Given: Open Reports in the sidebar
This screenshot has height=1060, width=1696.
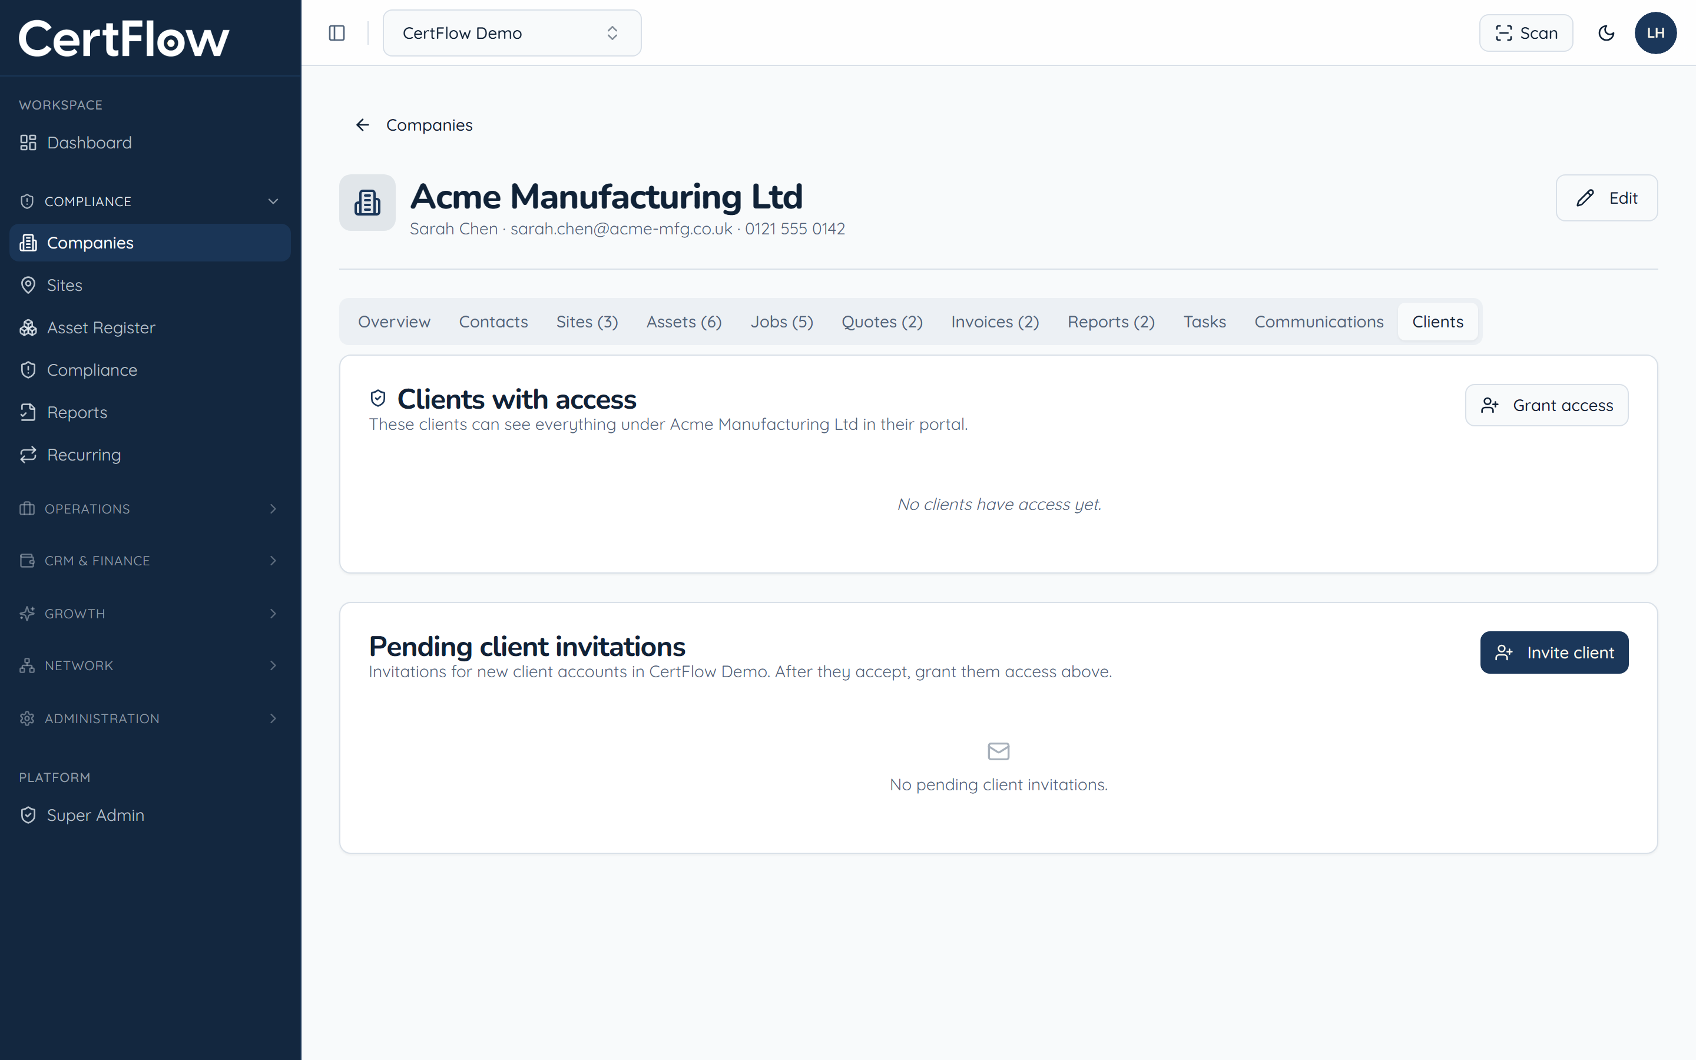Looking at the screenshot, I should (150, 412).
